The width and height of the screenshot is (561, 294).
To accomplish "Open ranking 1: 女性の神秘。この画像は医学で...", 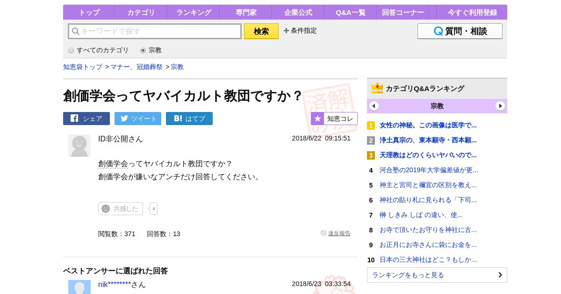I will click(428, 125).
